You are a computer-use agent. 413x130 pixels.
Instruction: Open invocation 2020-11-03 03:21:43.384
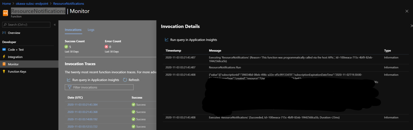[82, 105]
